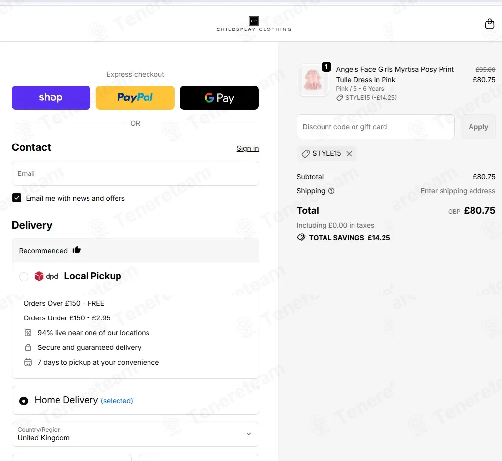This screenshot has height=461, width=502.
Task: Click the dpd logo icon
Action: tap(46, 276)
